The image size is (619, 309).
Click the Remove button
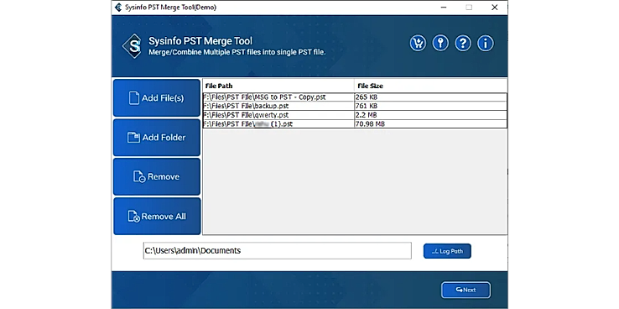[157, 176]
